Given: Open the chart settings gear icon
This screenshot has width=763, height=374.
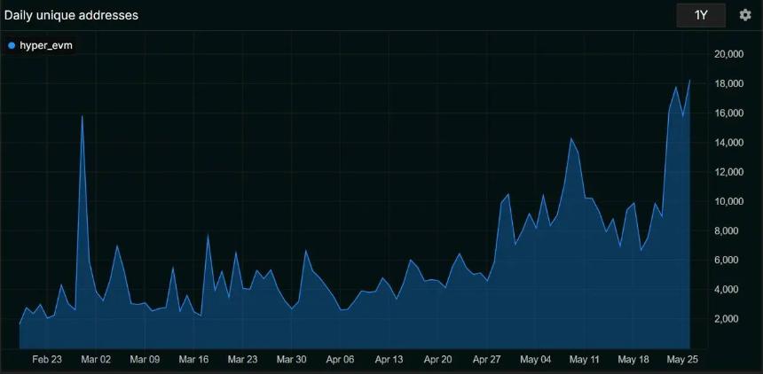Looking at the screenshot, I should [744, 15].
